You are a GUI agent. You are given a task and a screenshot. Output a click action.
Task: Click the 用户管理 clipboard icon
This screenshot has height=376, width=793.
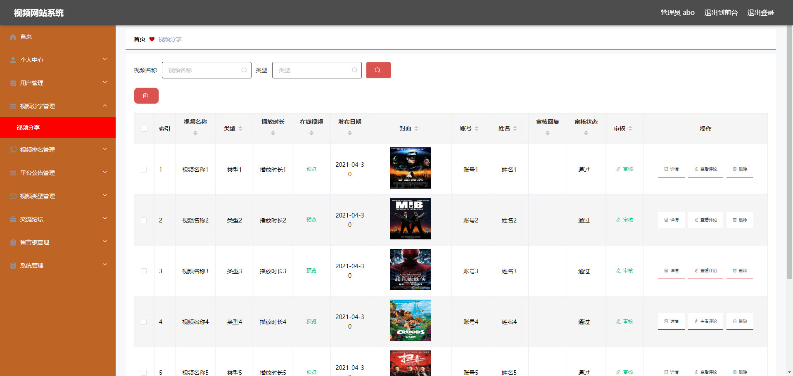point(13,83)
